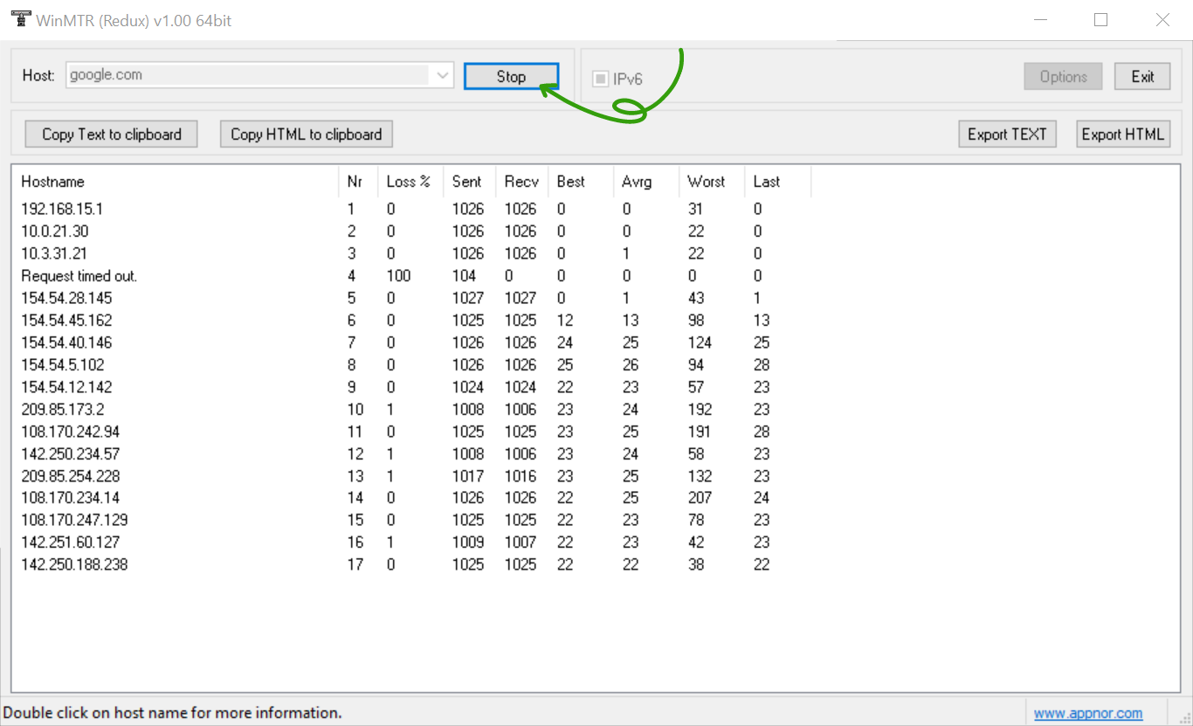Image resolution: width=1193 pixels, height=726 pixels.
Task: Click the Loss % column header
Action: [408, 182]
